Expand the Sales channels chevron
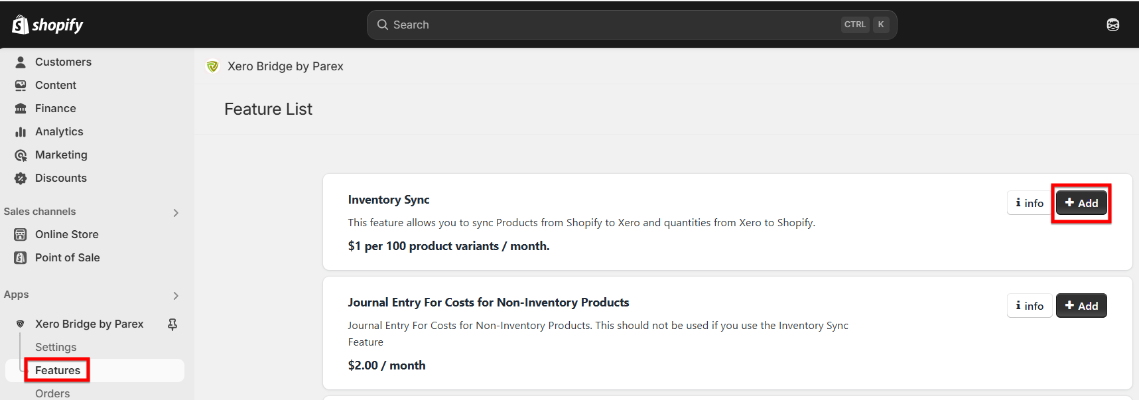This screenshot has height=400, width=1139. (176, 213)
